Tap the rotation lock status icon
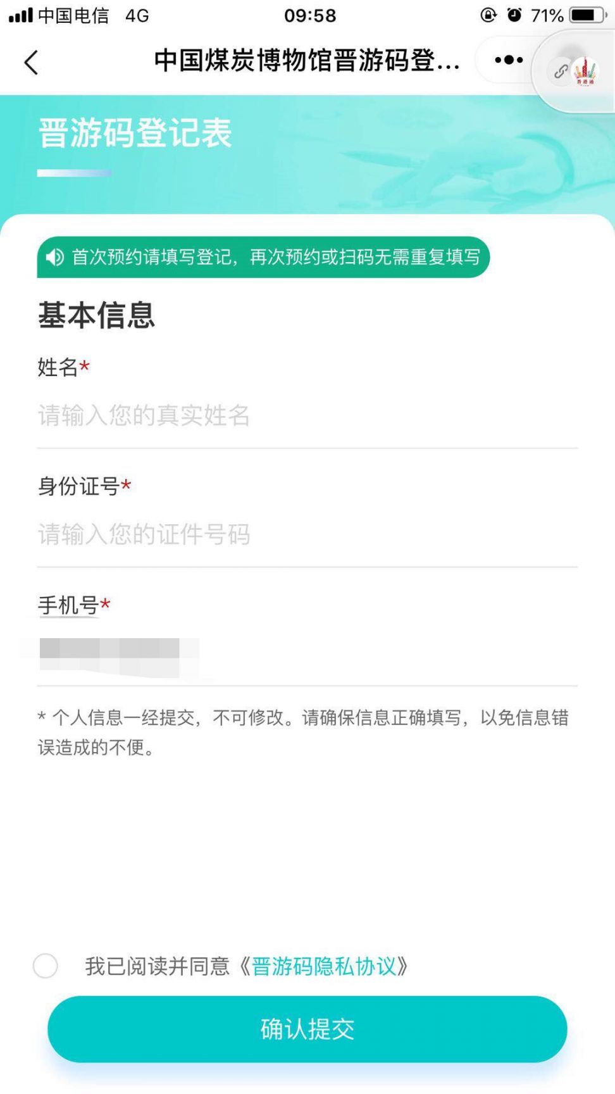Screen dimensions: 615x1094 click(488, 15)
